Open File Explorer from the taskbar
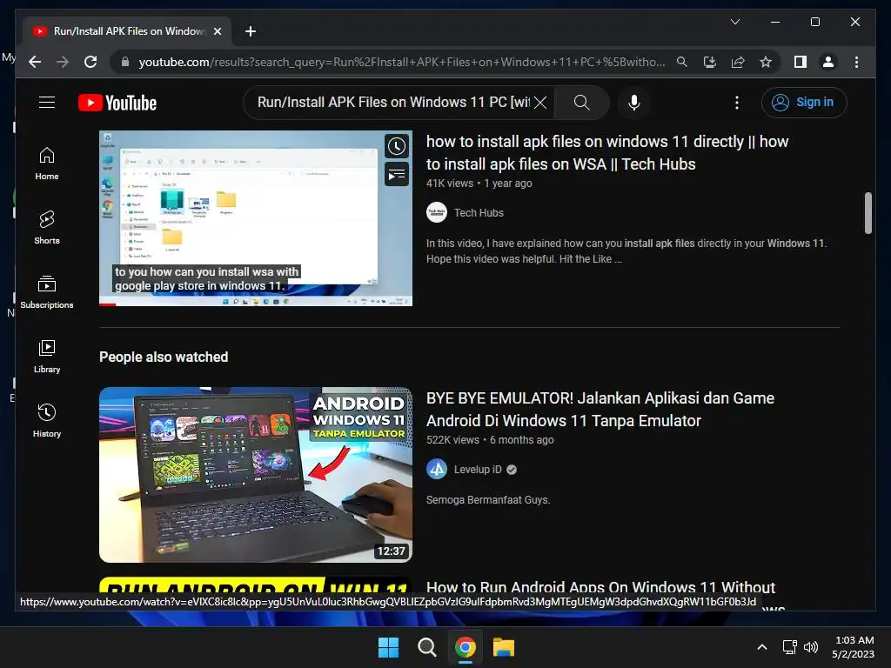The width and height of the screenshot is (891, 668). tap(504, 647)
